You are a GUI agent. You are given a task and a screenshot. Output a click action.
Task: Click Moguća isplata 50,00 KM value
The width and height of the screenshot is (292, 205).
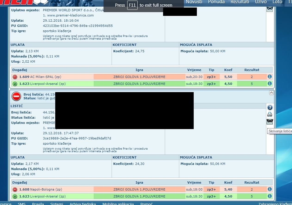pyautogui.click(x=217, y=51)
